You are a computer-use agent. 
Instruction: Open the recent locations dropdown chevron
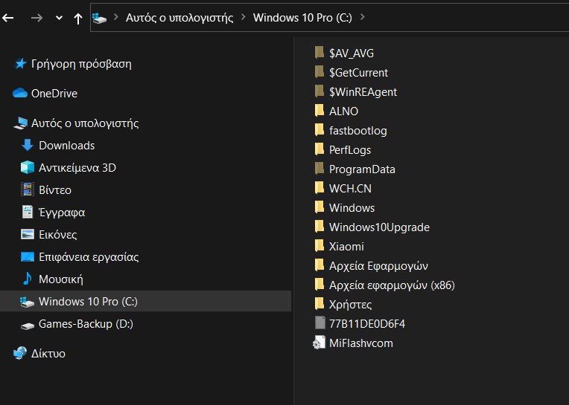click(59, 18)
